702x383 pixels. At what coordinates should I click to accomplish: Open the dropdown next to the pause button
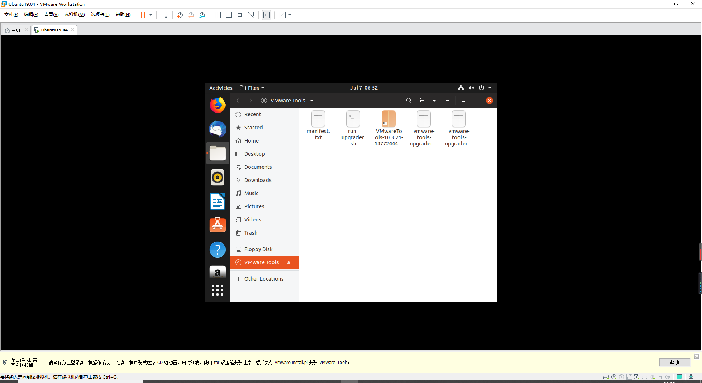pyautogui.click(x=151, y=15)
